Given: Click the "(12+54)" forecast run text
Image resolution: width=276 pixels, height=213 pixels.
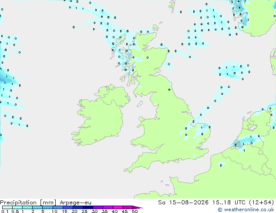Looking at the screenshot, I should (x=261, y=203).
